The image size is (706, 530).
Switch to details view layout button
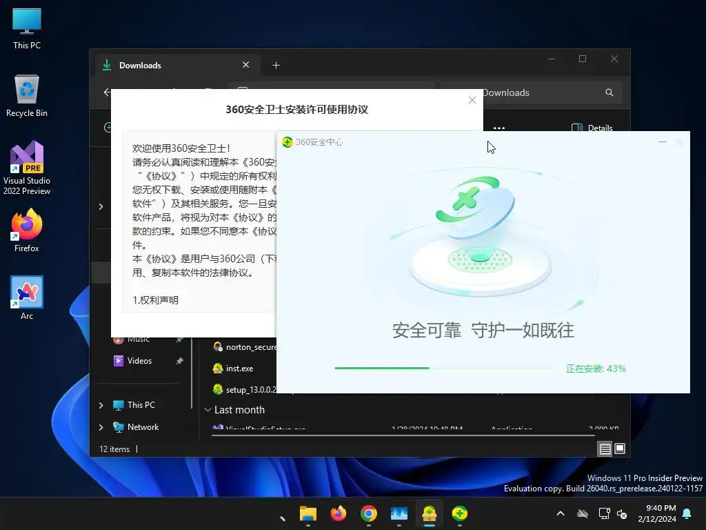[605, 449]
